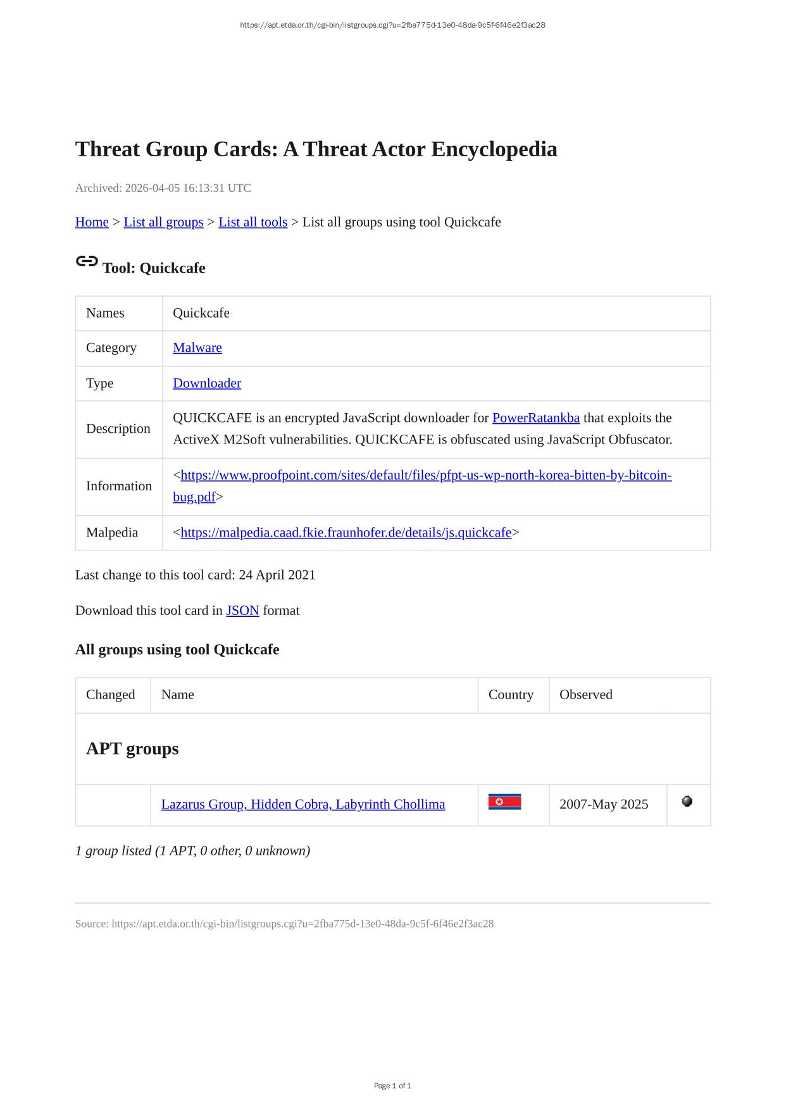Click the Country column header
The image size is (786, 1111).
511,695
